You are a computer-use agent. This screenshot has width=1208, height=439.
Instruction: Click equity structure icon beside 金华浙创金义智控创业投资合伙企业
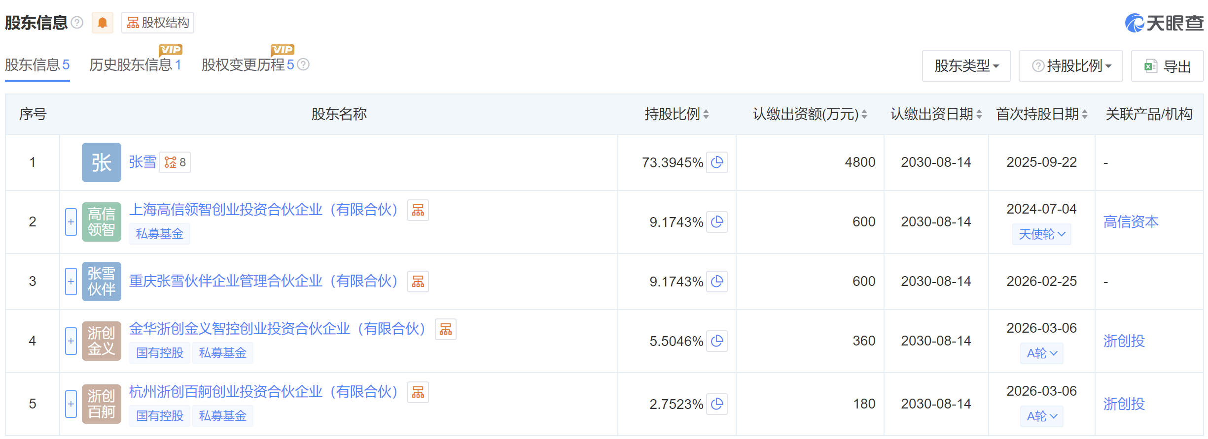(445, 329)
